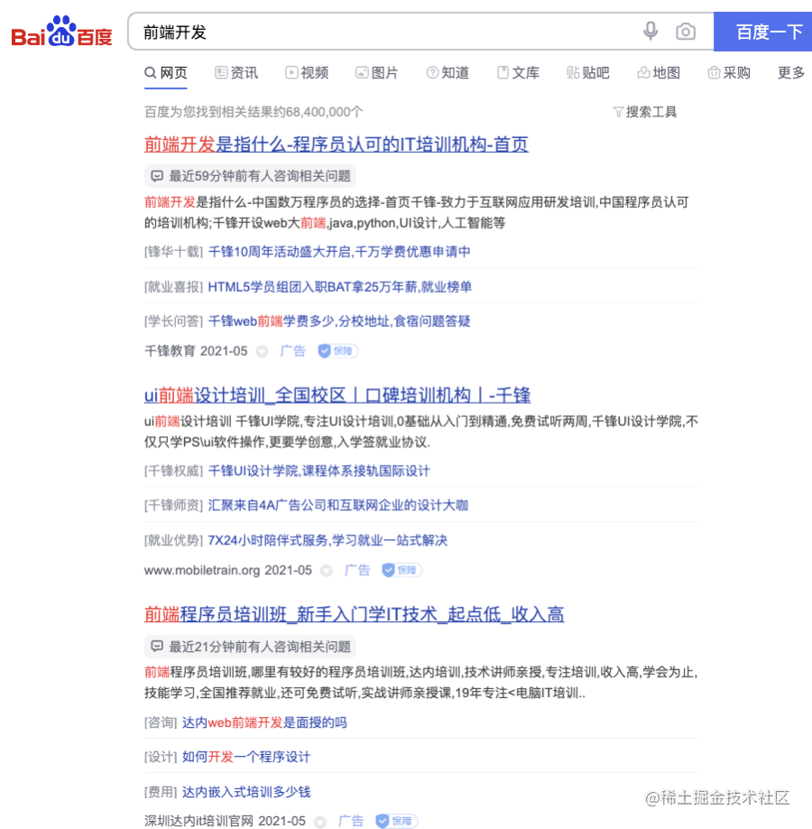Click the microphone voice search icon
This screenshot has height=829, width=812.
[651, 32]
